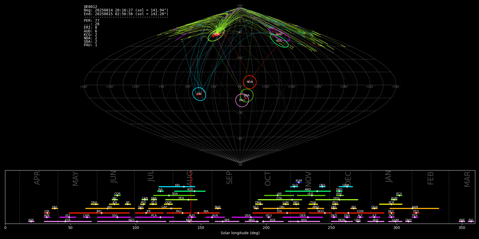
Task: Click the +330 longitude label on the sky map
Action: [x=265, y=87]
